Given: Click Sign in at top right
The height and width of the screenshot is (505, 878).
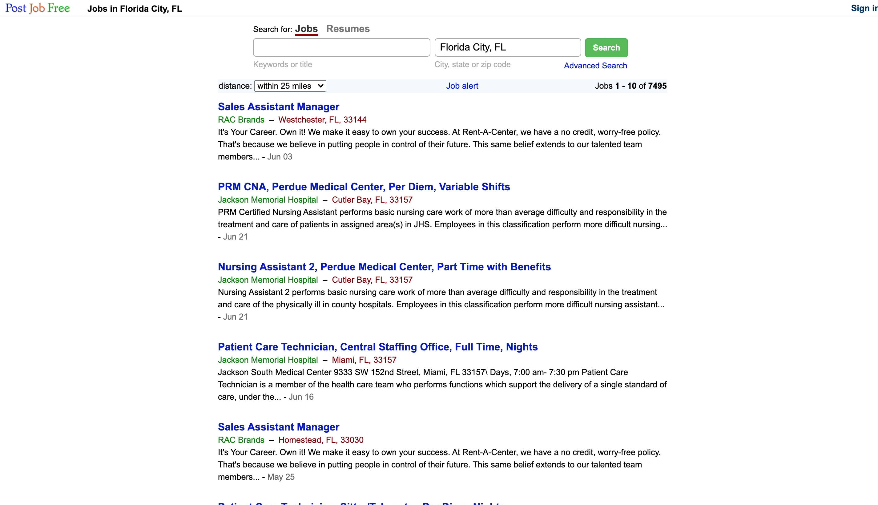Looking at the screenshot, I should [x=864, y=8].
